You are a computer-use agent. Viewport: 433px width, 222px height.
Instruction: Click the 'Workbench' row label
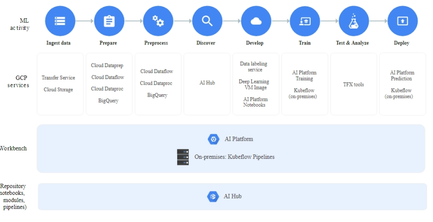coord(13,148)
